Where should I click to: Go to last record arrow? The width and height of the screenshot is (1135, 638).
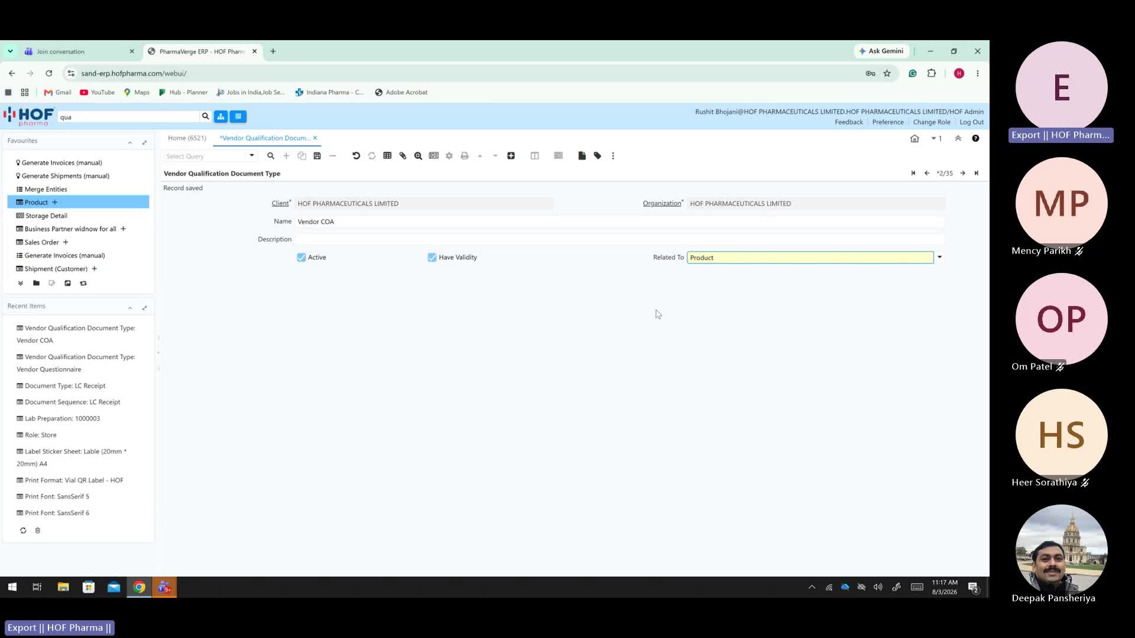pos(977,173)
